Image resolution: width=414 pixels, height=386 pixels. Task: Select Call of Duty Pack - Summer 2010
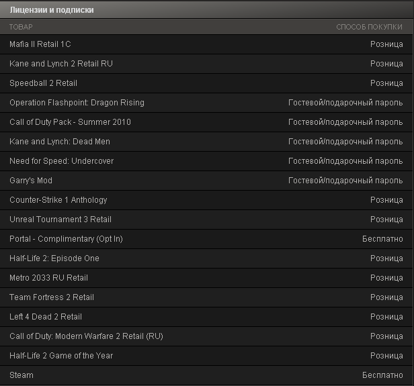[x=206, y=122]
